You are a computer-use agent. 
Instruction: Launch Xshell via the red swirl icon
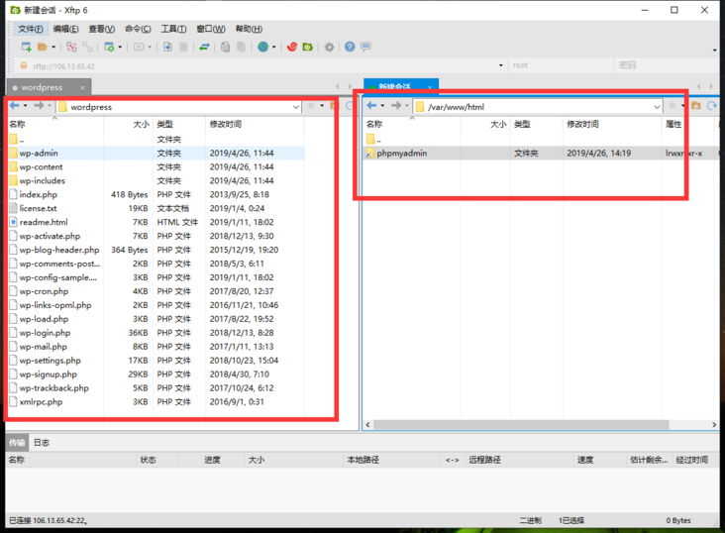click(x=292, y=47)
